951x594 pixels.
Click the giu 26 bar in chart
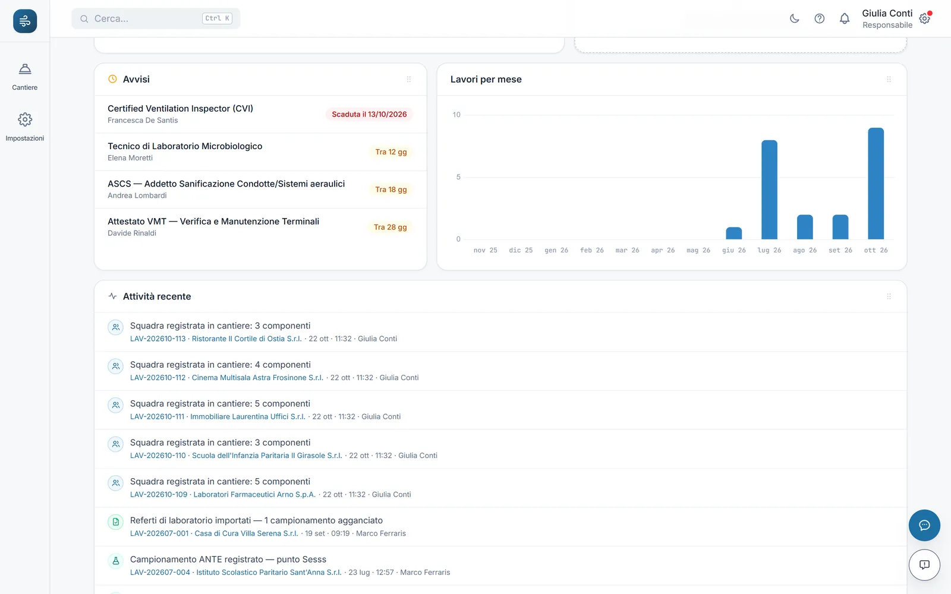coord(734,233)
